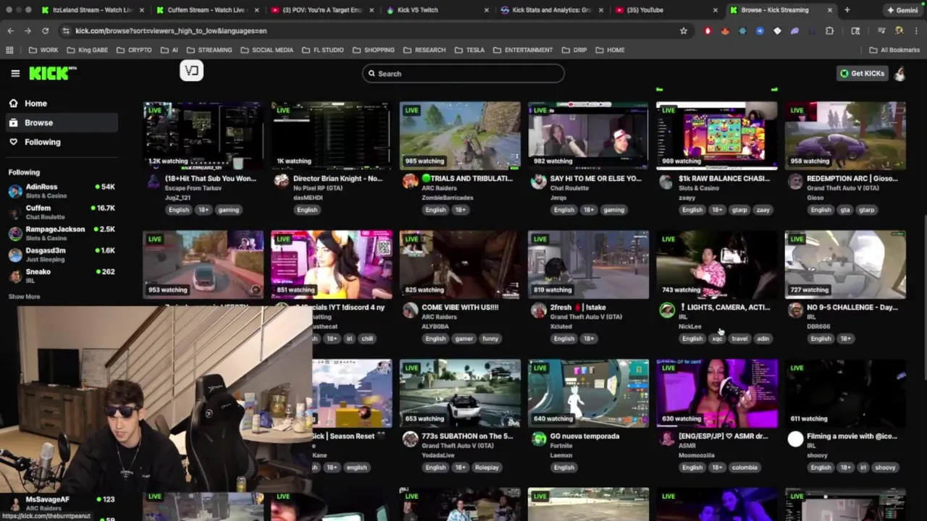
Task: Click the Get KICKs button
Action: click(x=862, y=73)
